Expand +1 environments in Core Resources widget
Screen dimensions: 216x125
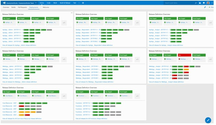[x=64, y=96]
